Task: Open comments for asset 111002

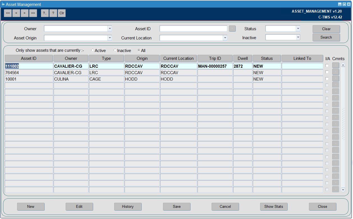Action: point(336,65)
